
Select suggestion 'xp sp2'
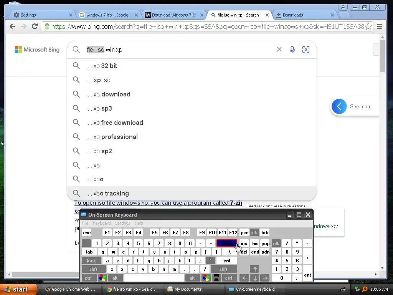click(192, 151)
